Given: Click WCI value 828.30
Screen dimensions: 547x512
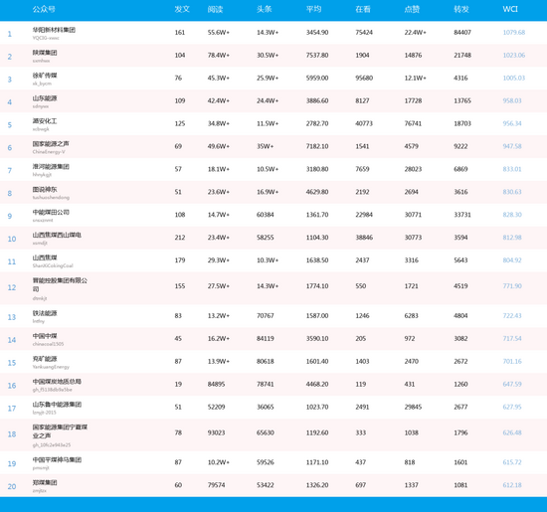Looking at the screenshot, I should 512,215.
